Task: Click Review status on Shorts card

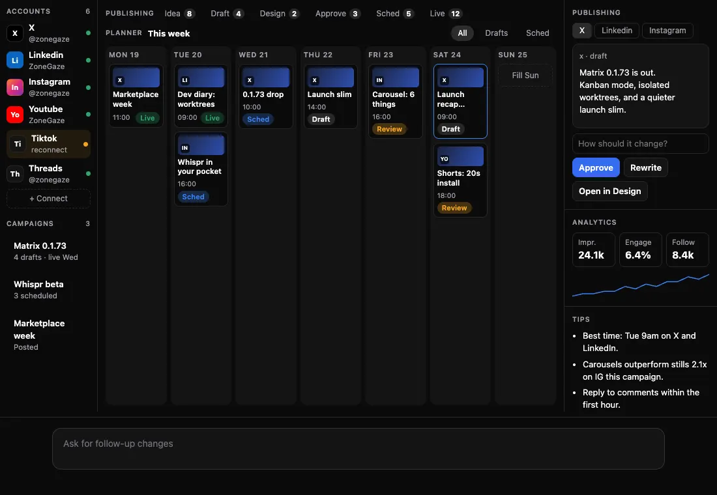Action: (x=454, y=208)
